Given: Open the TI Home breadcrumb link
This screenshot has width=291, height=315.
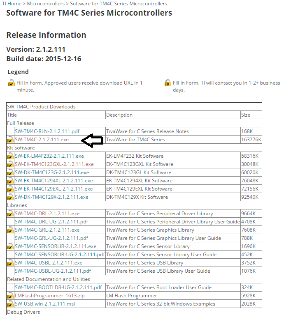Looking at the screenshot, I should point(12,4).
